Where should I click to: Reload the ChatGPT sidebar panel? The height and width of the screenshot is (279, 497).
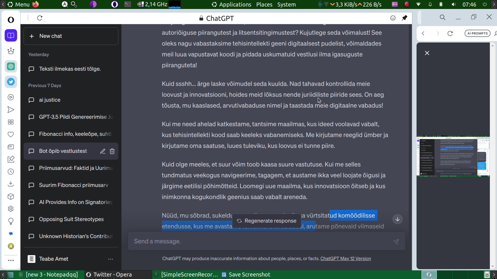[40, 18]
